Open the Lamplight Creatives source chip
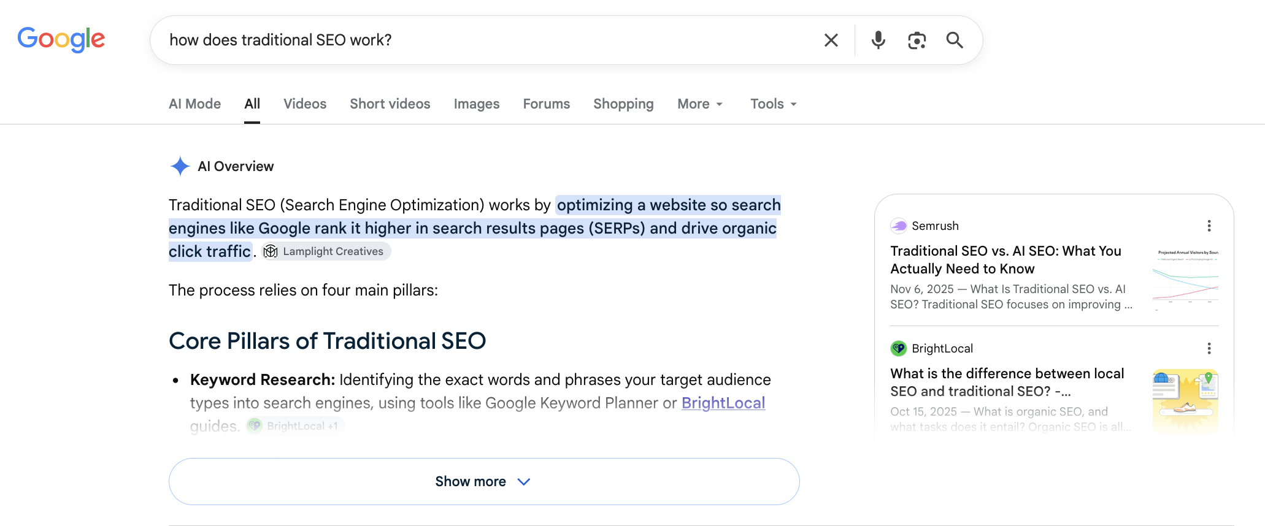 (x=326, y=251)
